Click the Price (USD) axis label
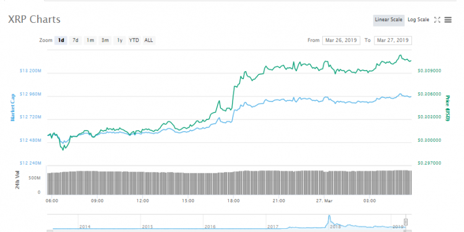 pos(447,108)
